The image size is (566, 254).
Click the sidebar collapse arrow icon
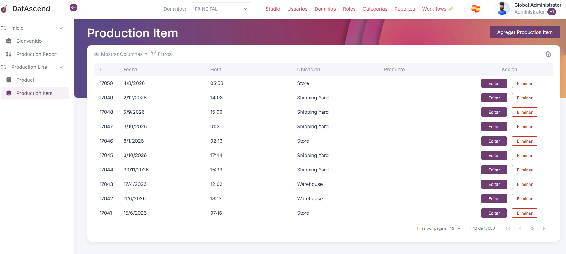[x=73, y=8]
